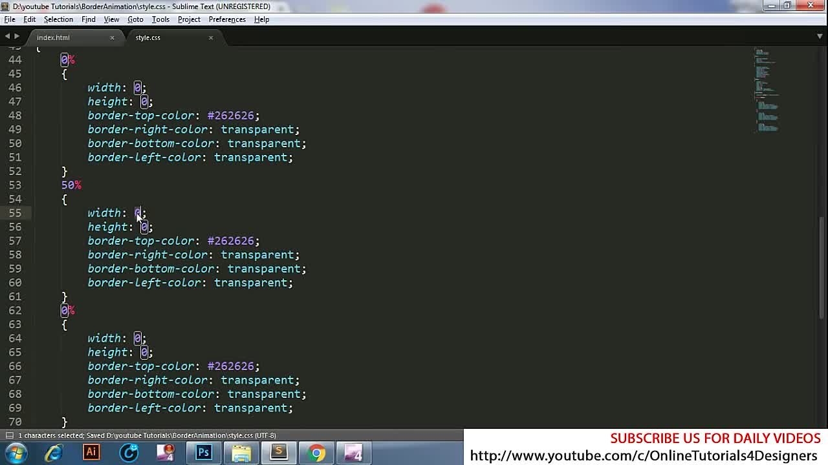Viewport: 828px width, 465px height.
Task: Switch to Photoshop in the taskbar
Action: tap(204, 453)
